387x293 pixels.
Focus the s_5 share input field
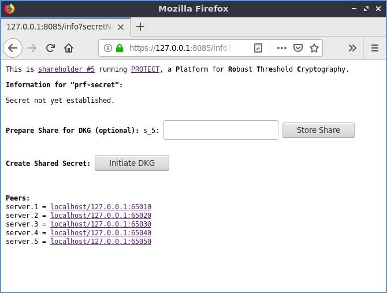tap(221, 130)
